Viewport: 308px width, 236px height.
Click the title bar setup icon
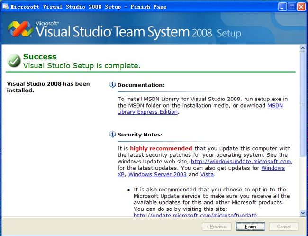6,7
